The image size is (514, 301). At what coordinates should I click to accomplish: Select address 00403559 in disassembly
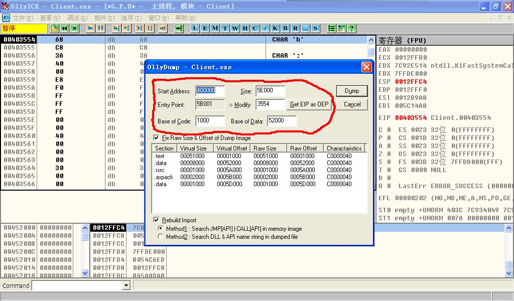tap(20, 80)
